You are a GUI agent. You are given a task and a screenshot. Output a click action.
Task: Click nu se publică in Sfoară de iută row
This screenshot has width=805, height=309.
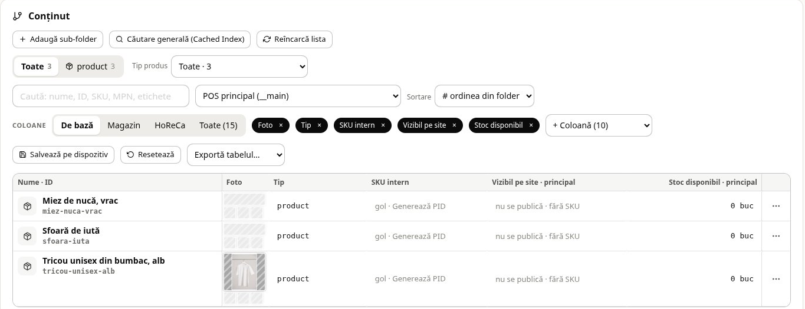pyautogui.click(x=519, y=237)
